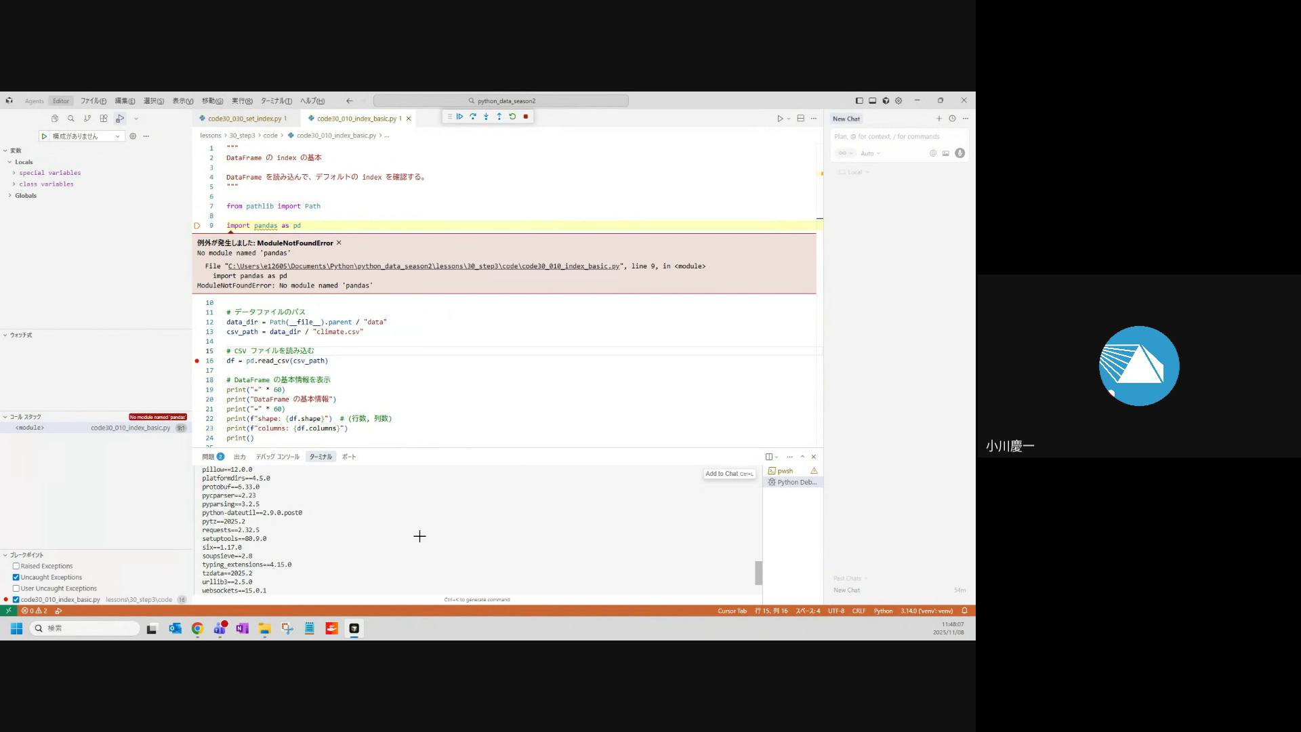Click the debug Continue button
The width and height of the screenshot is (1301, 732).
459,117
